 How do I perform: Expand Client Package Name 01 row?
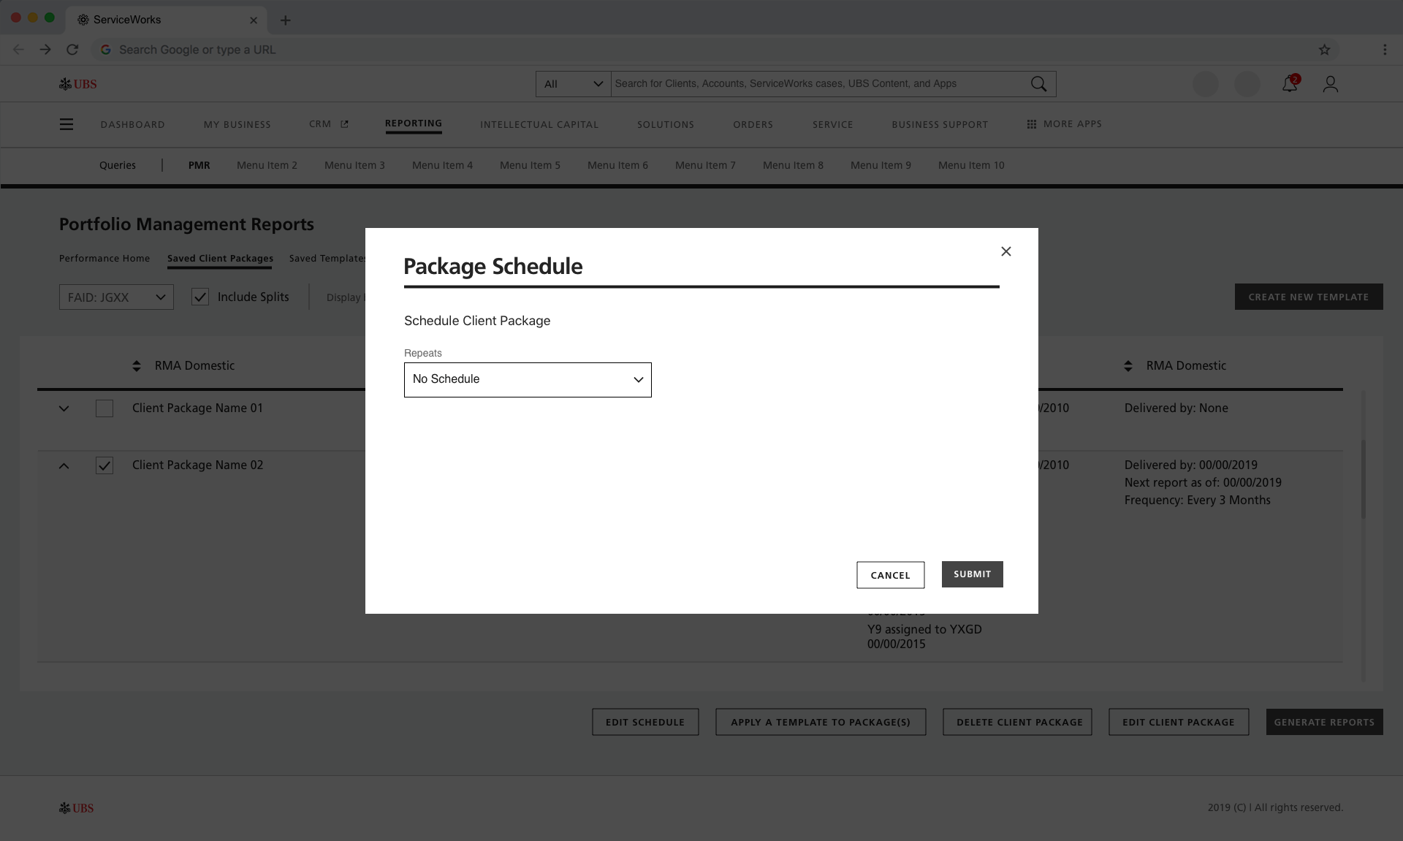(64, 408)
